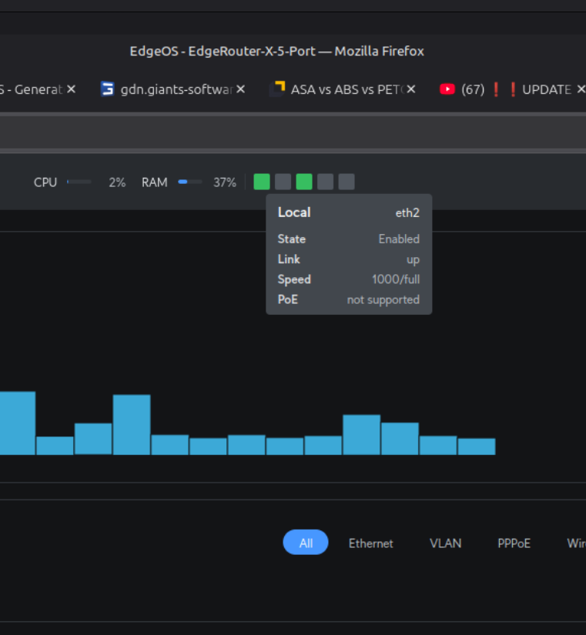This screenshot has width=586, height=635.
Task: Click the RAM usage bar
Action: pos(190,182)
